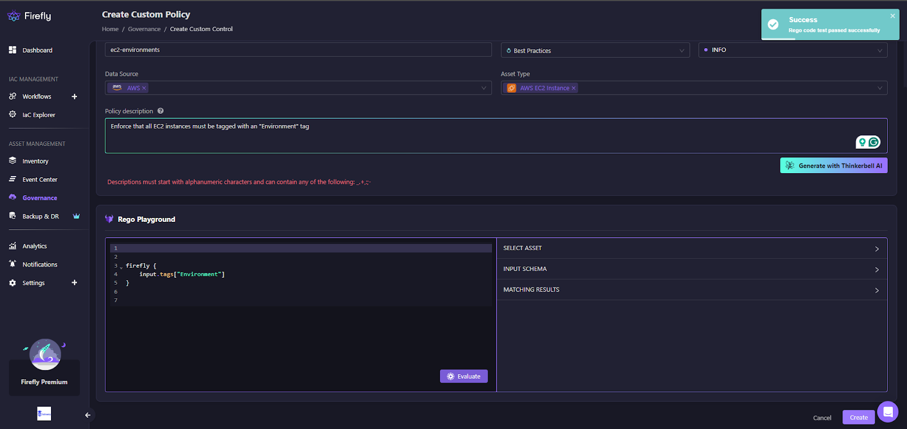Open the chat support bubble icon
907x429 pixels.
888,411
